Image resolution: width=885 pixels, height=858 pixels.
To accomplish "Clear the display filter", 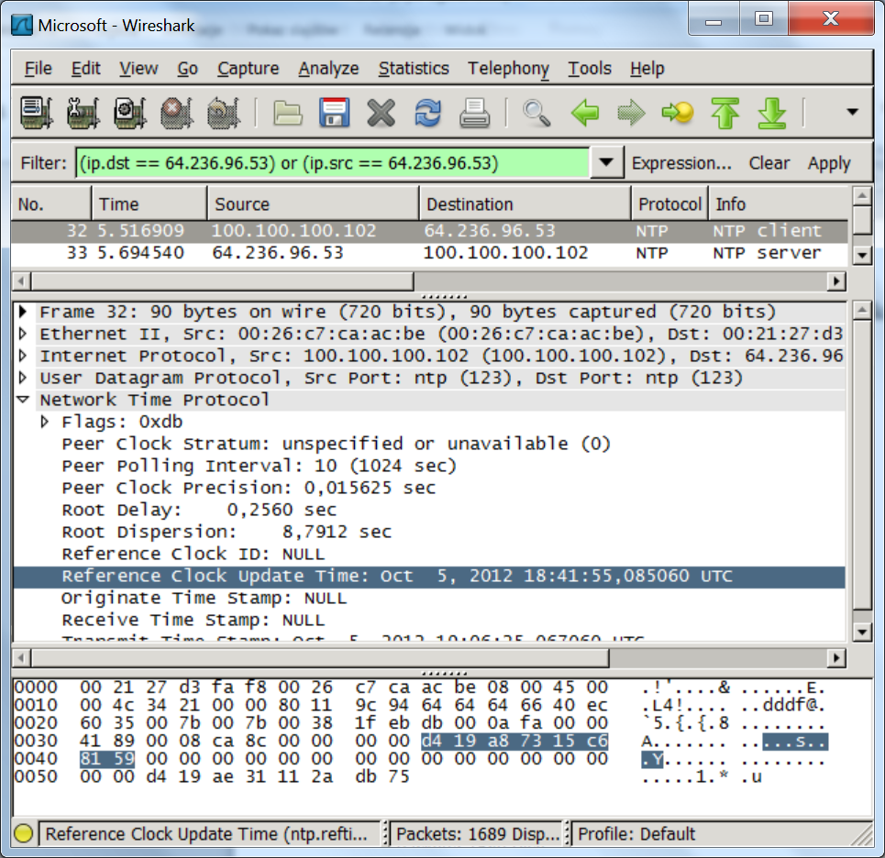I will [x=769, y=163].
